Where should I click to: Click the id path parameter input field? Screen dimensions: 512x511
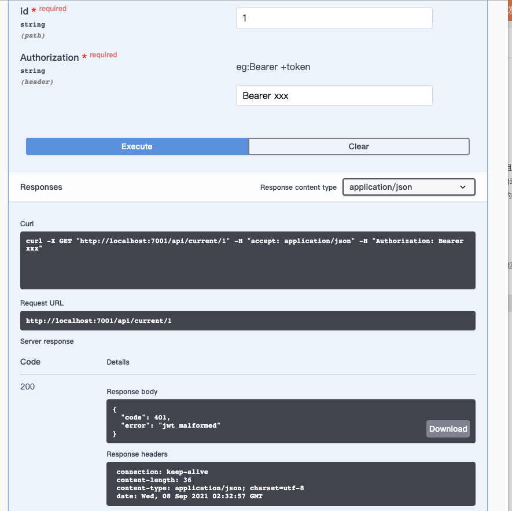click(334, 18)
